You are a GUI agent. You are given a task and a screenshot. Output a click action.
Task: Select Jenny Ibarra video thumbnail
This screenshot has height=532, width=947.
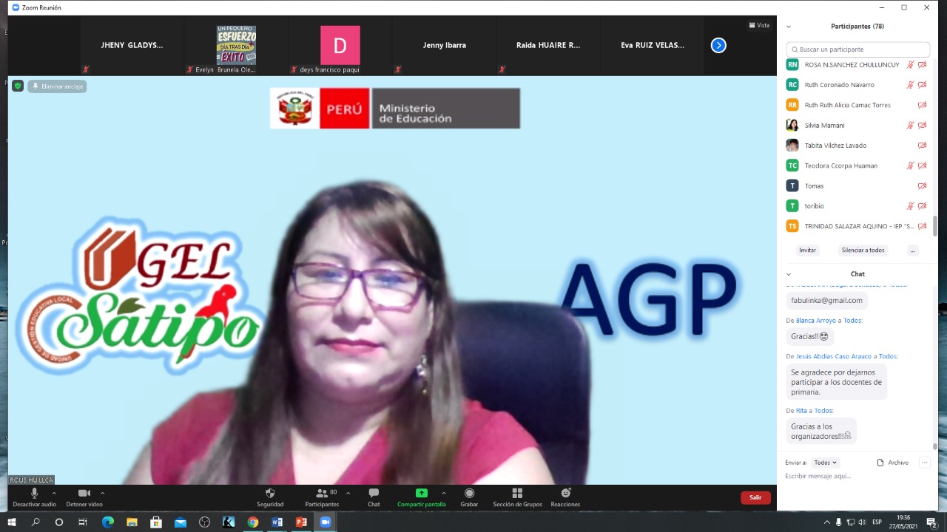pos(445,45)
